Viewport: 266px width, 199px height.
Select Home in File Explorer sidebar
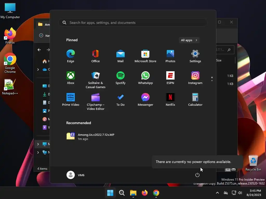click(x=46, y=61)
